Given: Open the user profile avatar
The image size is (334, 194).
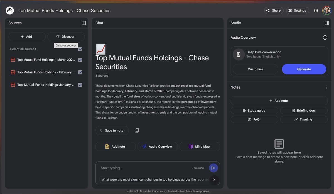Looking at the screenshot, I should pyautogui.click(x=326, y=11).
